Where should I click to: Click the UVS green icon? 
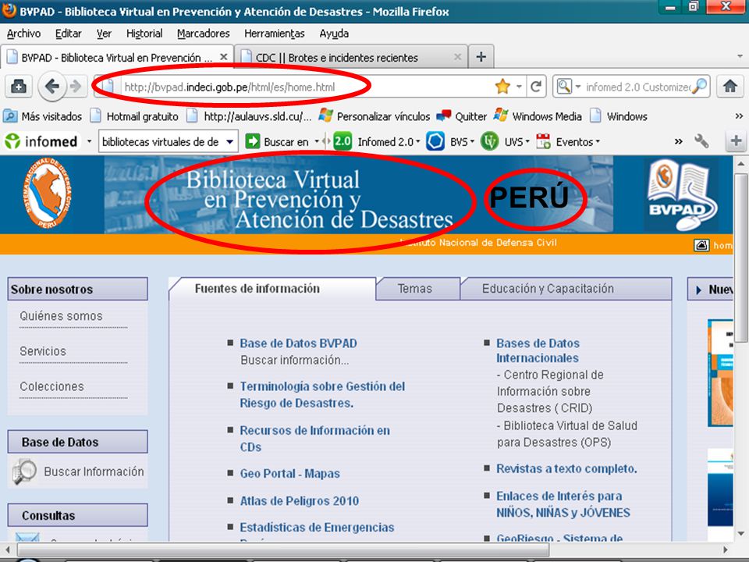click(490, 141)
